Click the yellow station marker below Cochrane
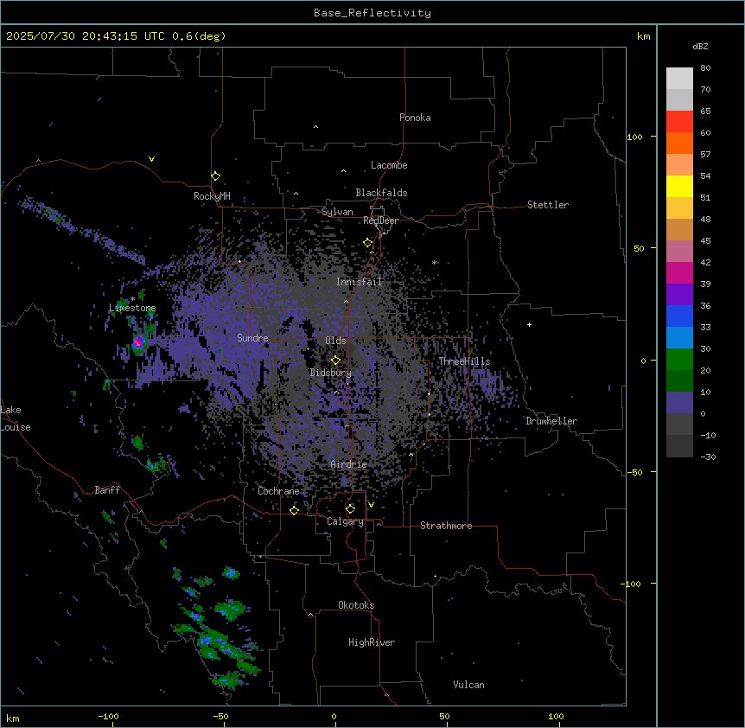Screen dimensions: 745x728 click(x=294, y=510)
